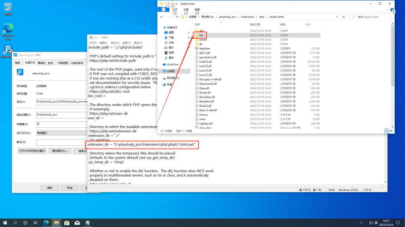Switch to large icons view
The width and height of the screenshot is (405, 227).
391,131
